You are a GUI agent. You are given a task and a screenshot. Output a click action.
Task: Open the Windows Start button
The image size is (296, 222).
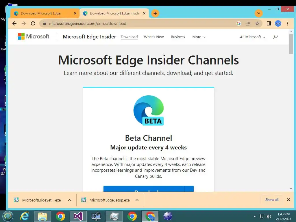tap(8, 216)
